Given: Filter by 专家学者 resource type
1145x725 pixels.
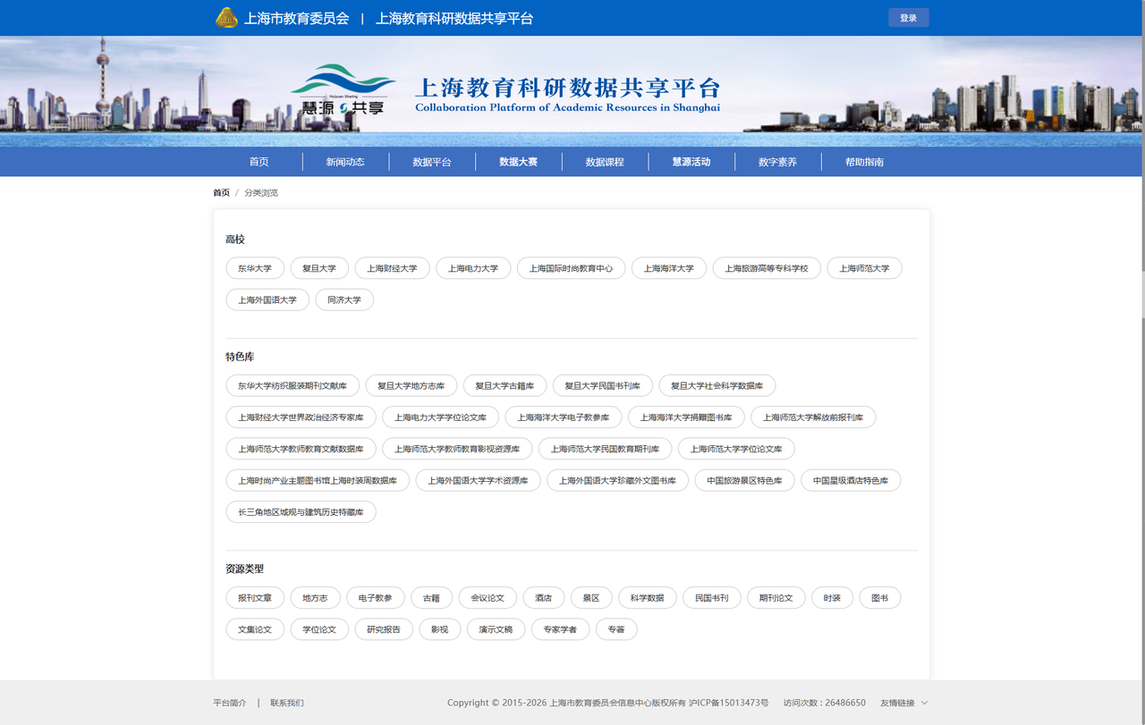Looking at the screenshot, I should point(560,629).
